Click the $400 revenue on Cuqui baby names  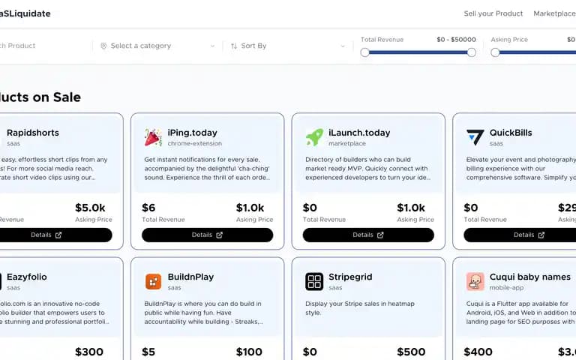tap(478, 352)
